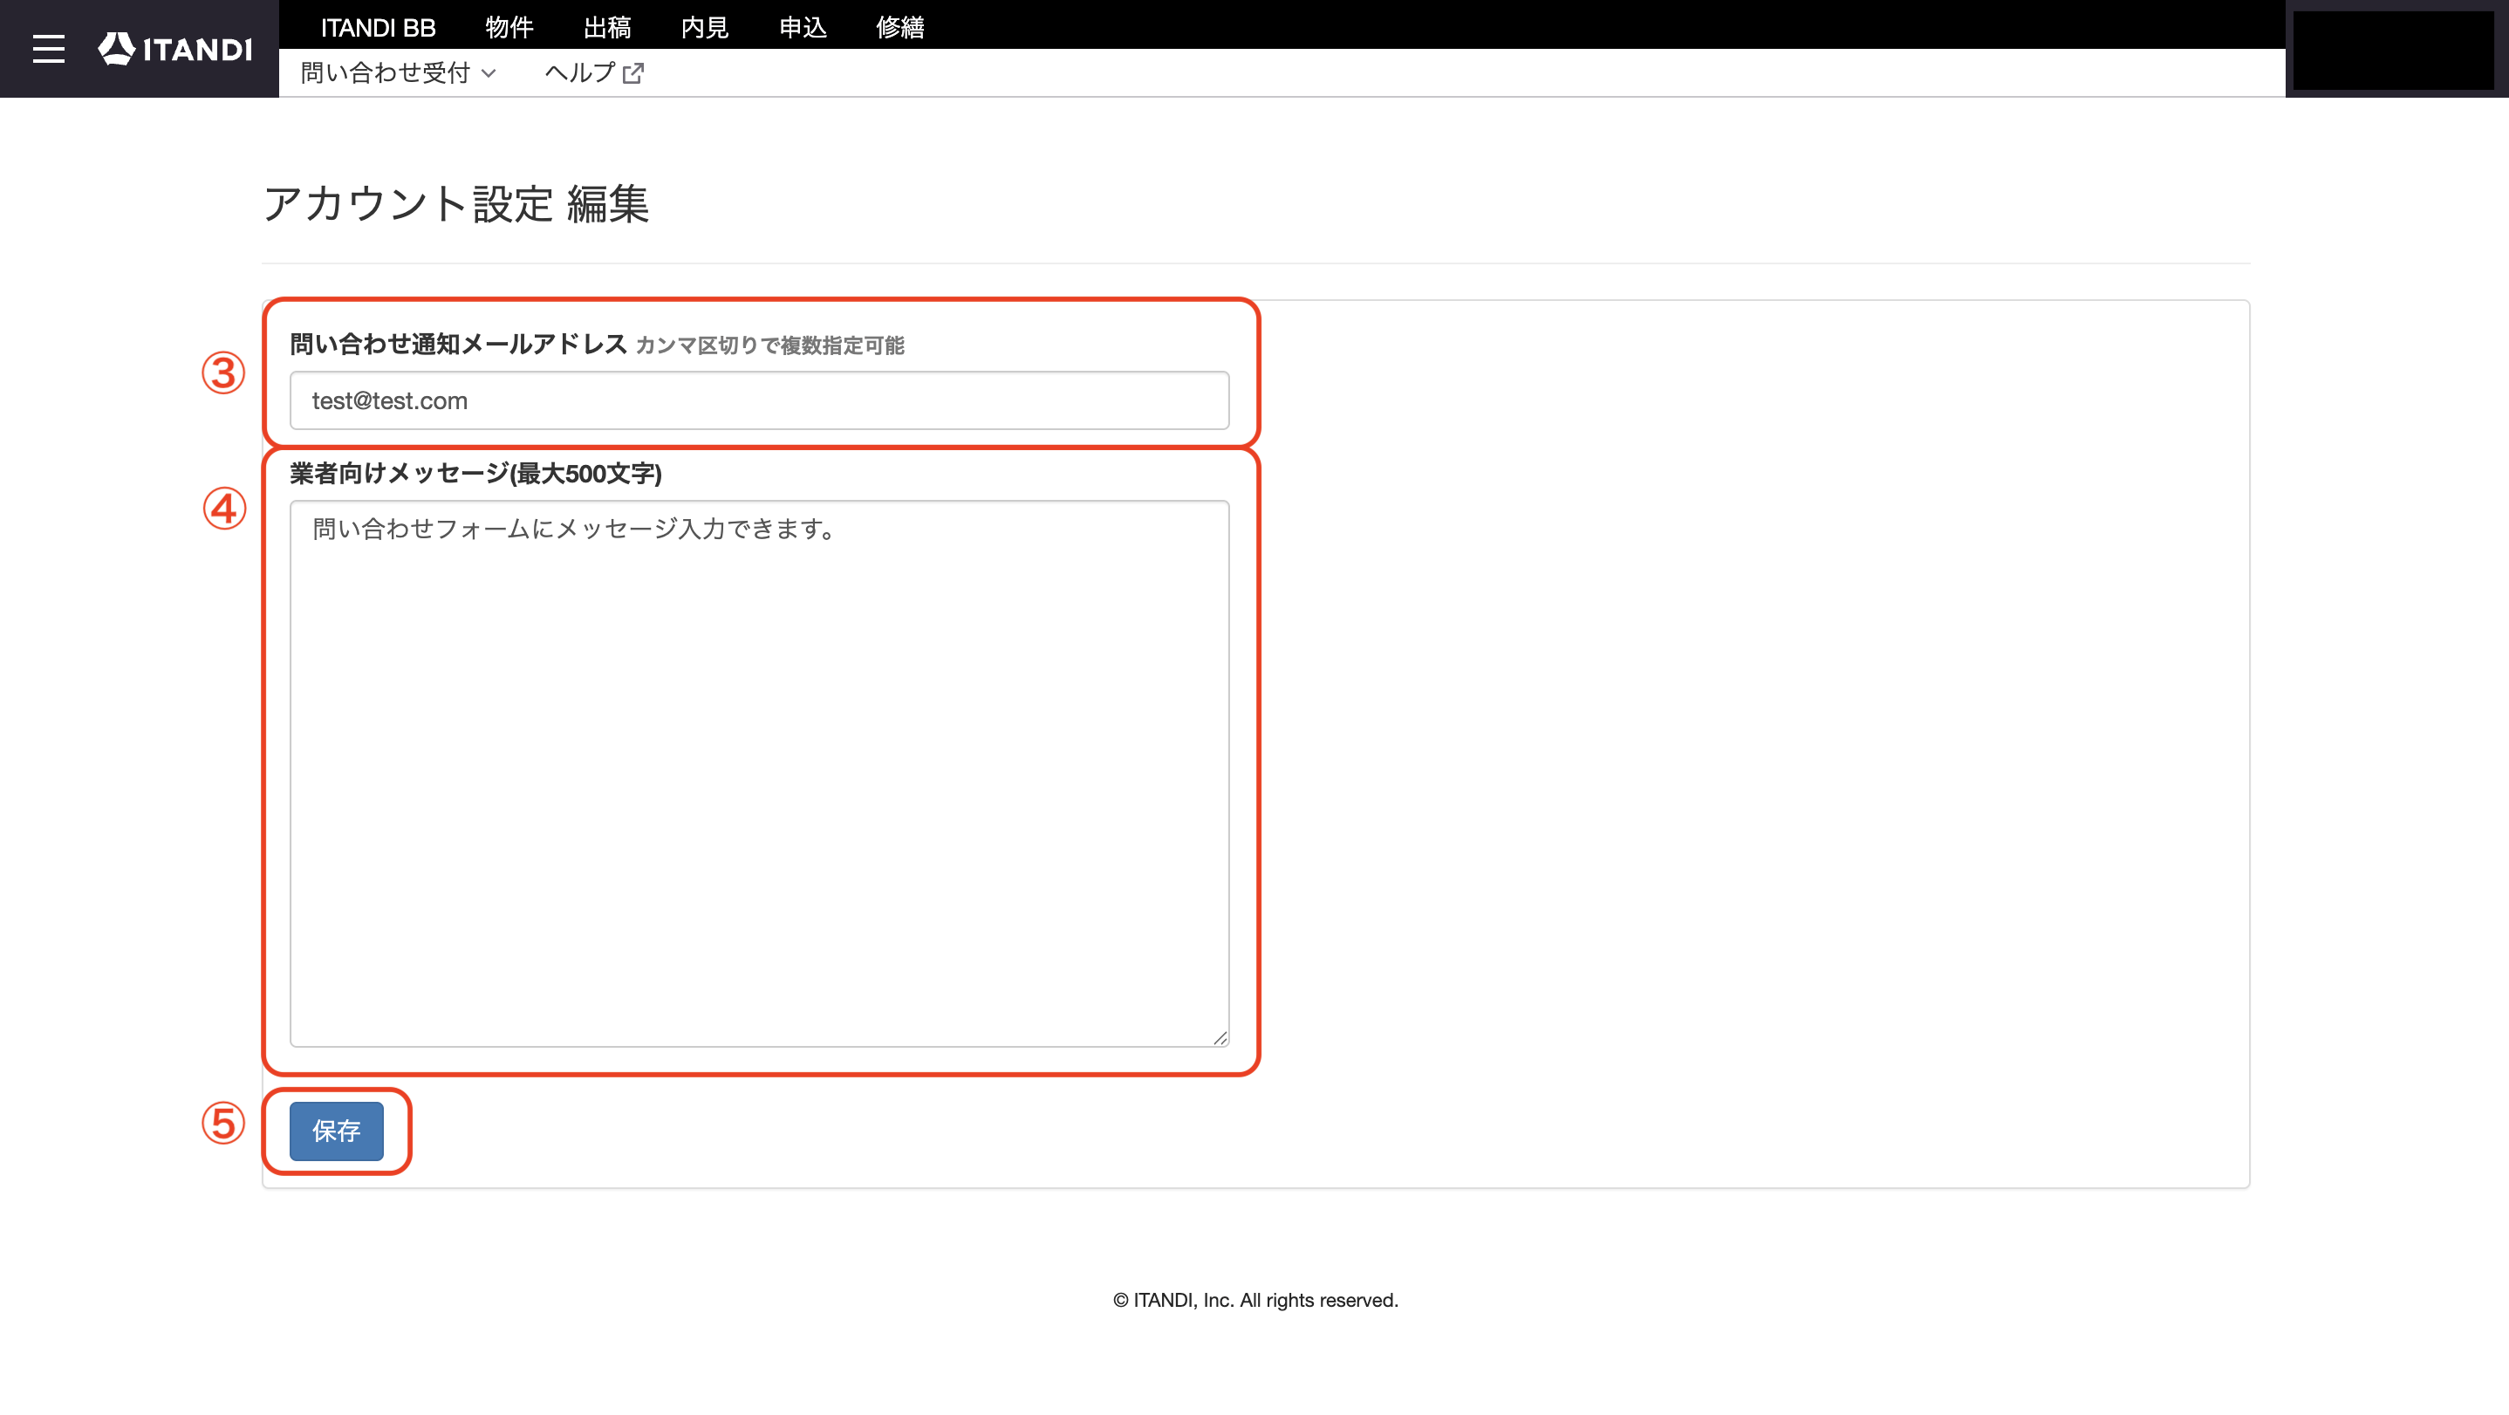Open the ヘルプ external link
Screen dimensions: 2509x1415
coord(594,73)
